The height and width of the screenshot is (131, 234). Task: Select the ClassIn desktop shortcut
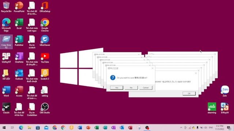(x=6, y=108)
